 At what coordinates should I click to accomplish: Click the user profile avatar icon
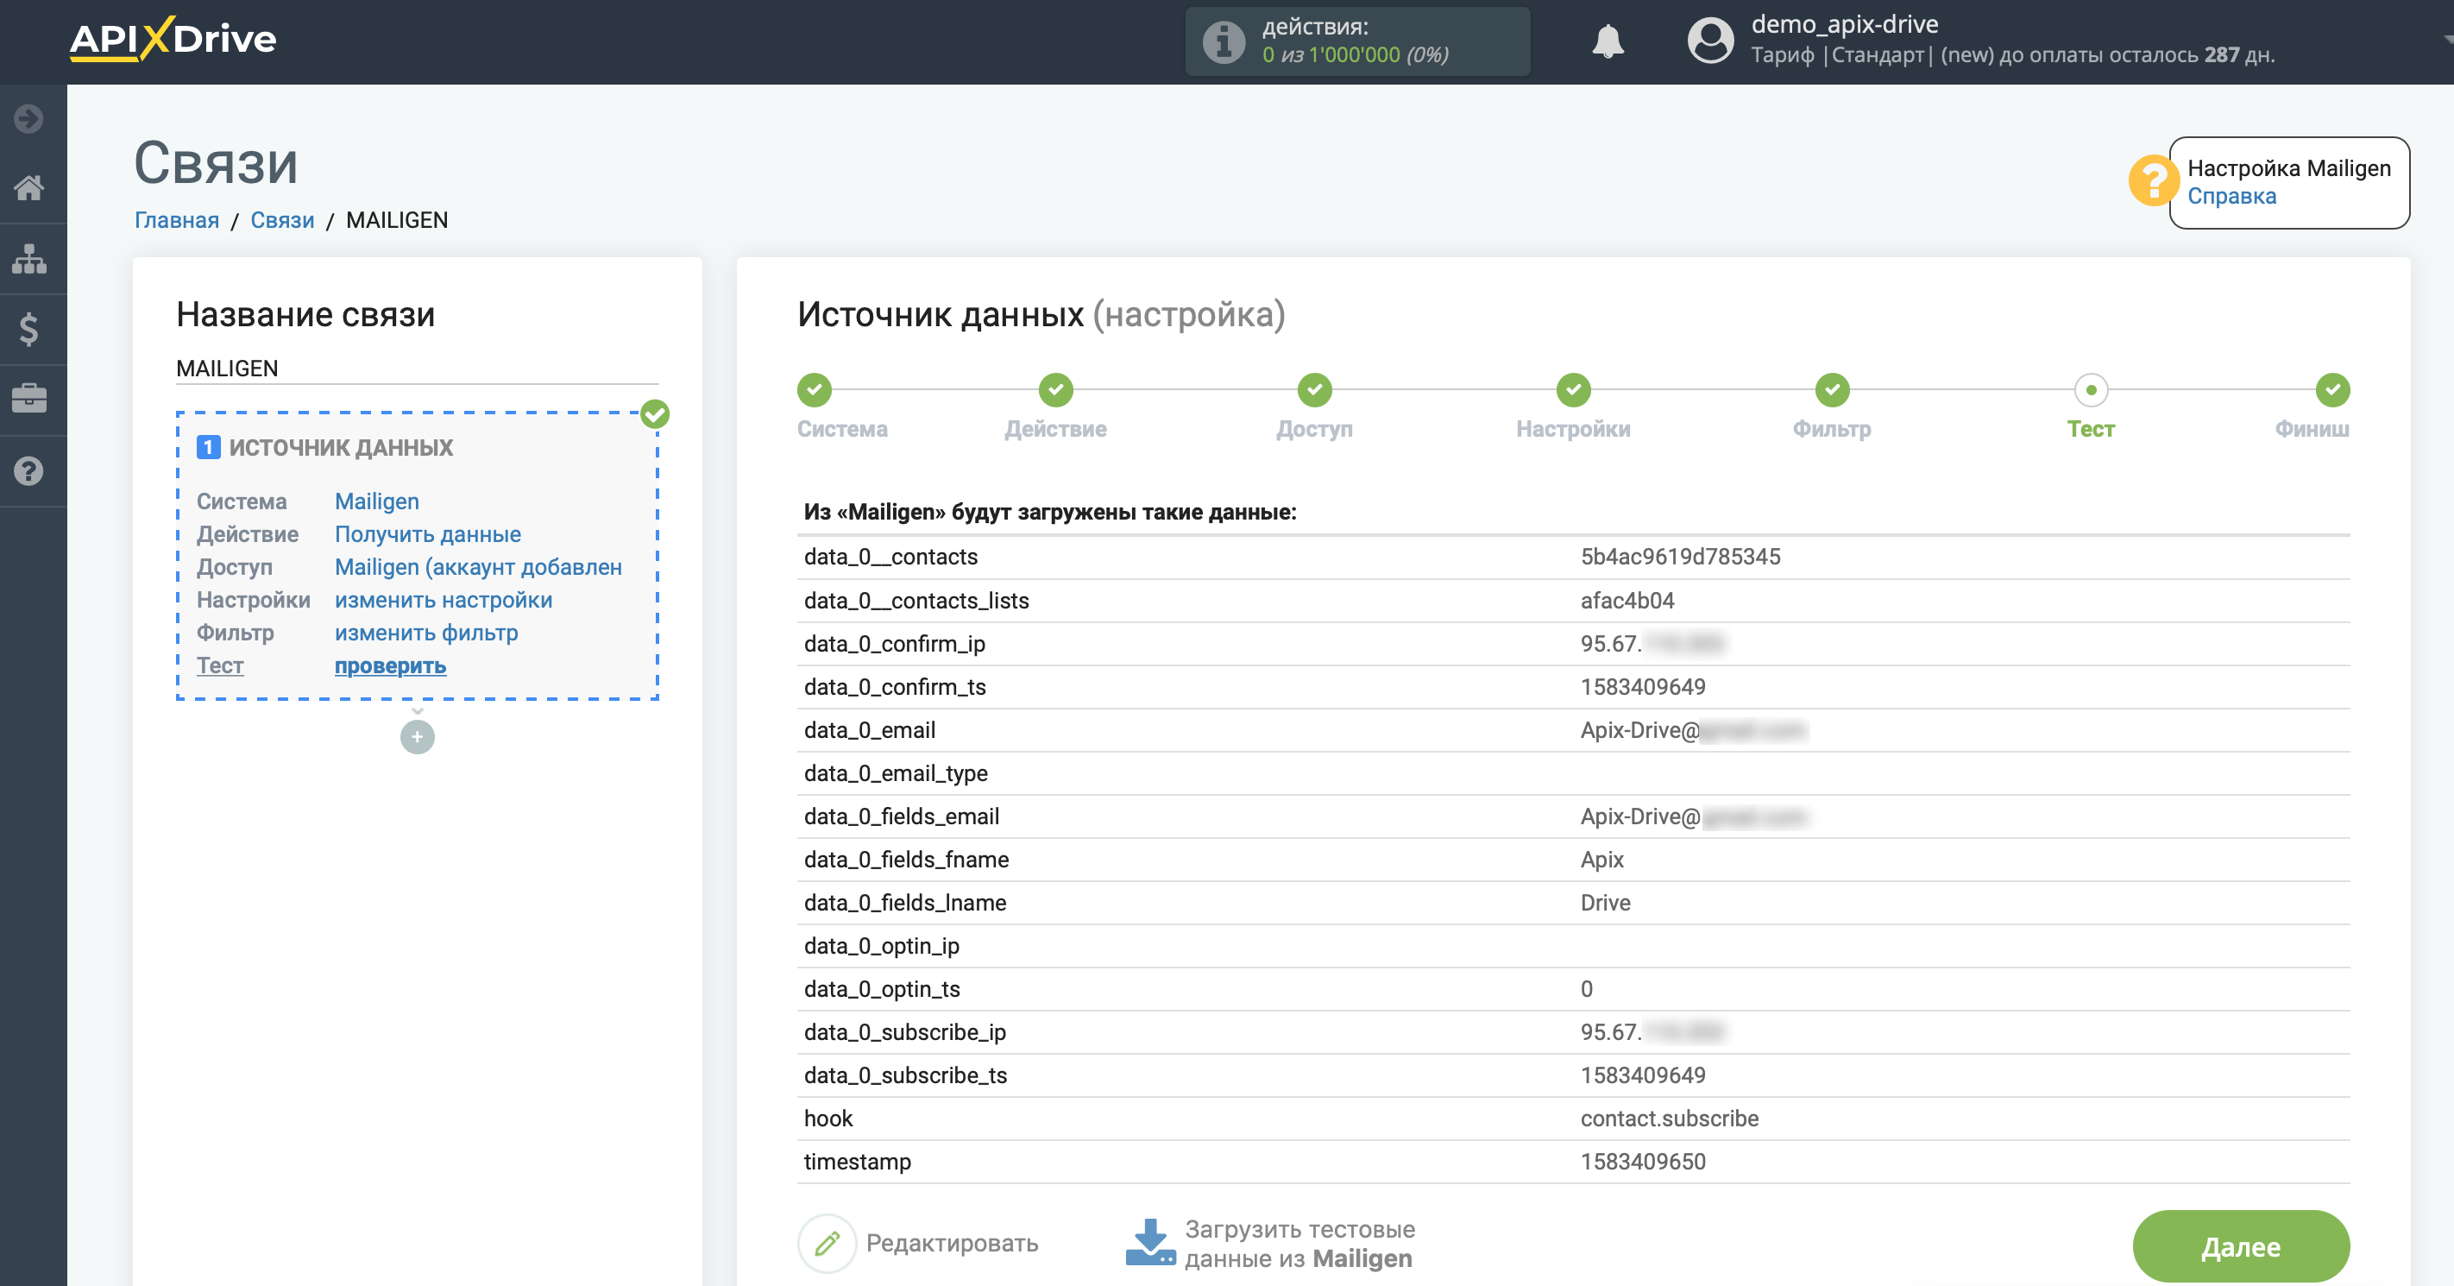(x=1710, y=41)
